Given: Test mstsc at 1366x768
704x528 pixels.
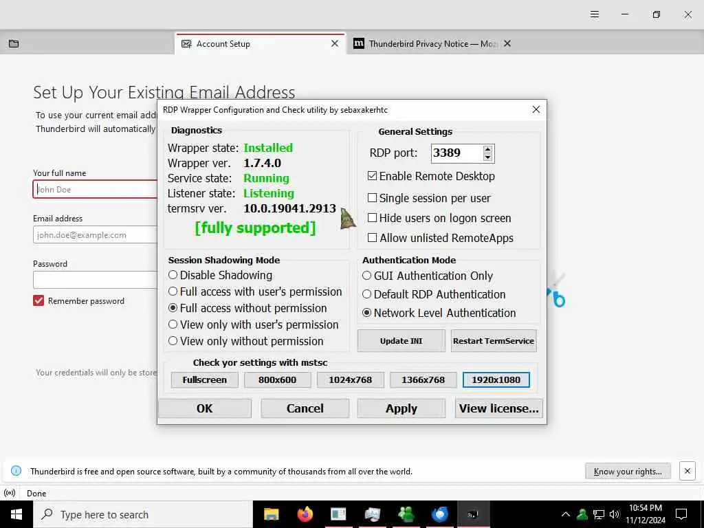Looking at the screenshot, I should pos(423,379).
